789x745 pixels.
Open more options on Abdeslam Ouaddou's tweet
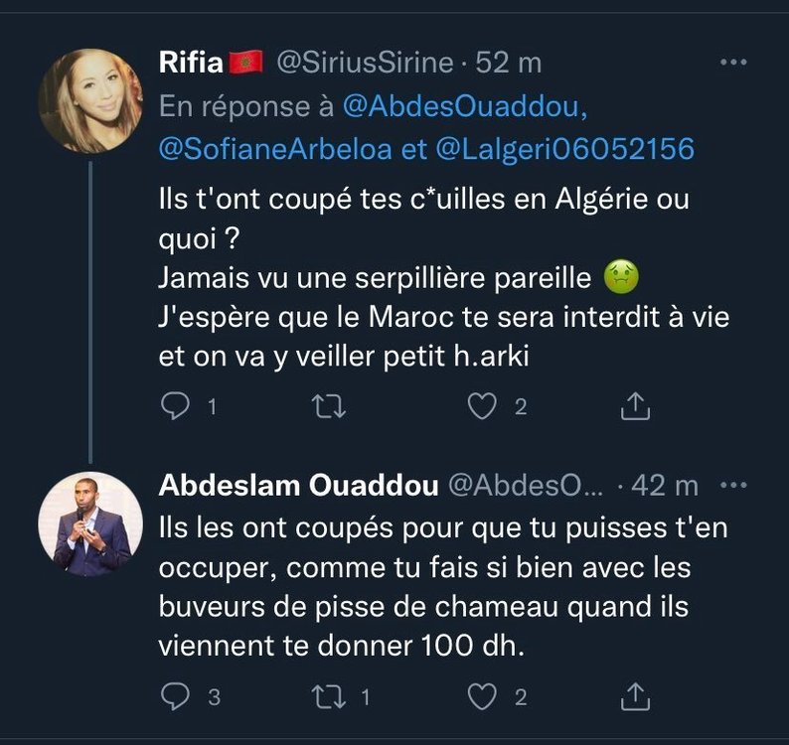pyautogui.click(x=732, y=486)
